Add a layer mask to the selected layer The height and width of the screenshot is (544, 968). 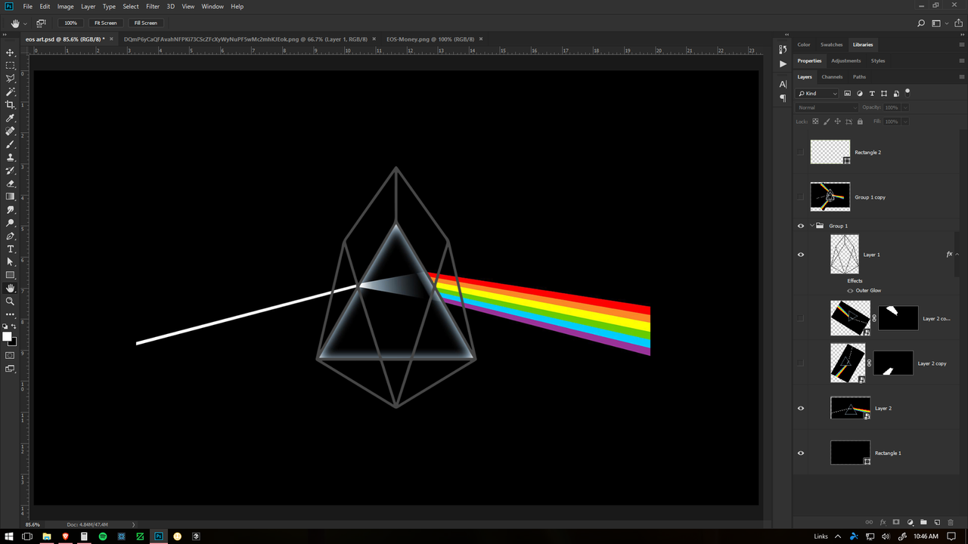coord(897,522)
